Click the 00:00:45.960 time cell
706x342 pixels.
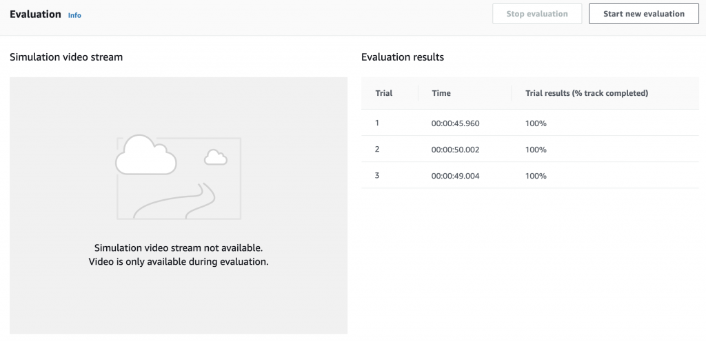click(455, 123)
